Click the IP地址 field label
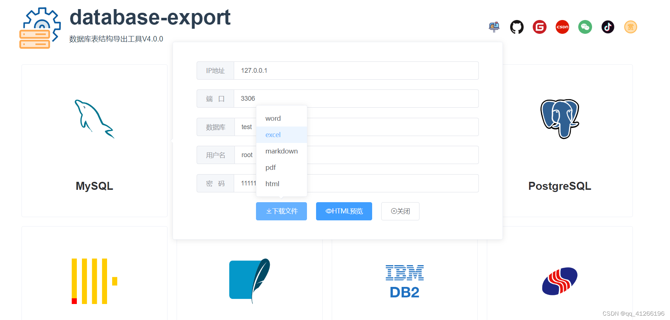 [x=216, y=71]
